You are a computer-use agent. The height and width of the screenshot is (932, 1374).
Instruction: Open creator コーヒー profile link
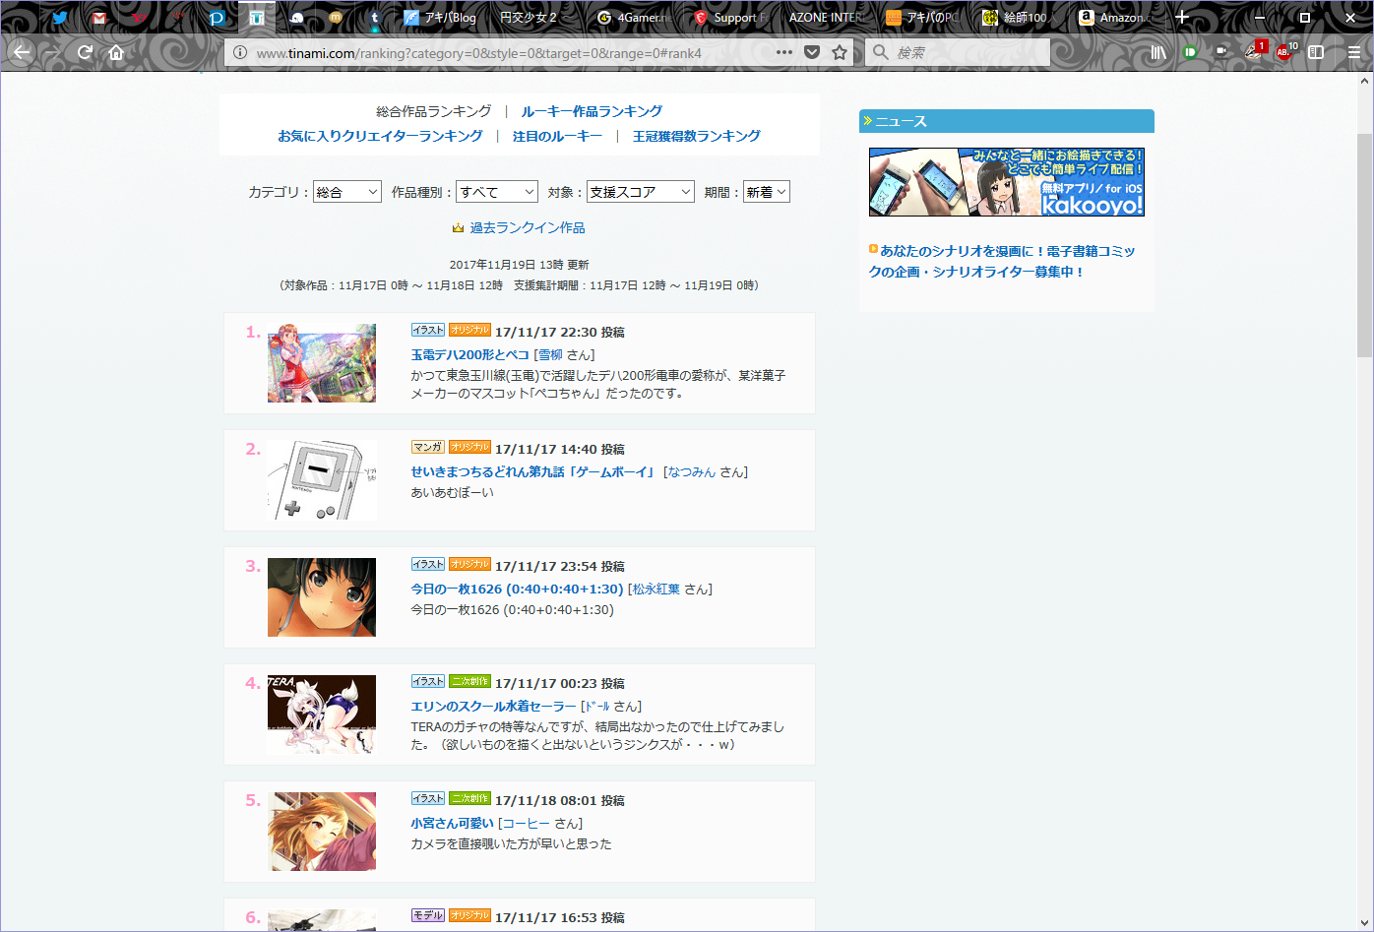(x=527, y=823)
